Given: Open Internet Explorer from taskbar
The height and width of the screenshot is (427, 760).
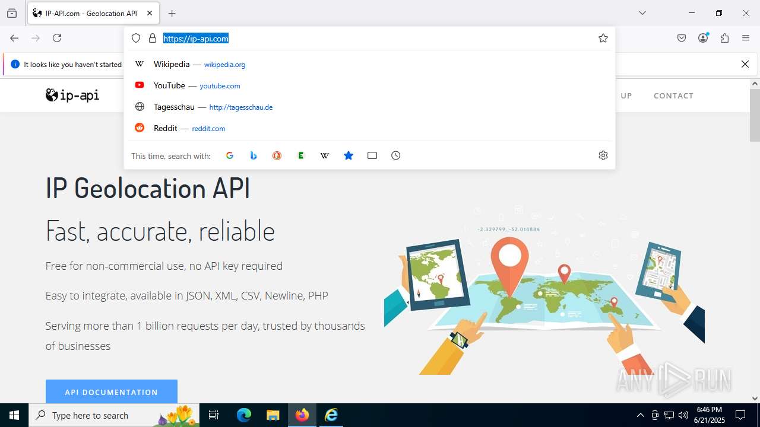Looking at the screenshot, I should pyautogui.click(x=331, y=415).
